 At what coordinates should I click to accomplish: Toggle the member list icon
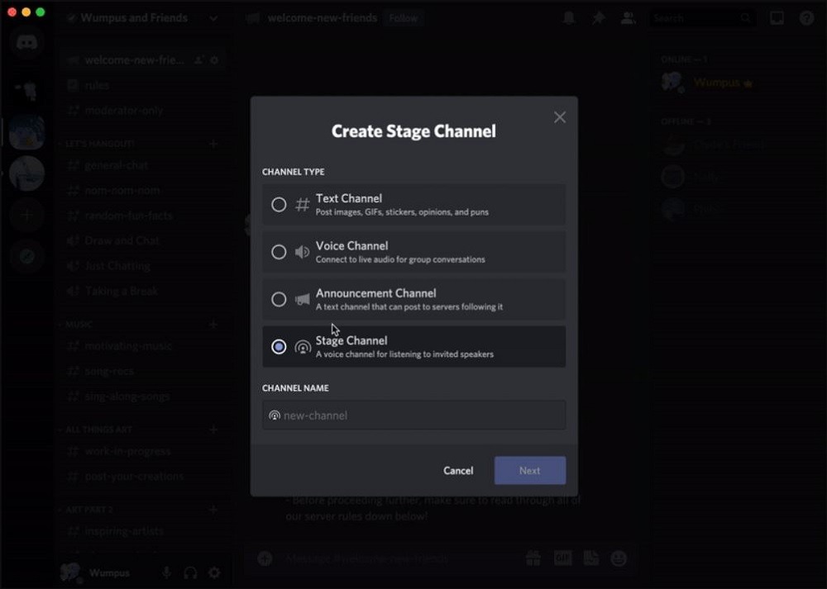click(628, 17)
